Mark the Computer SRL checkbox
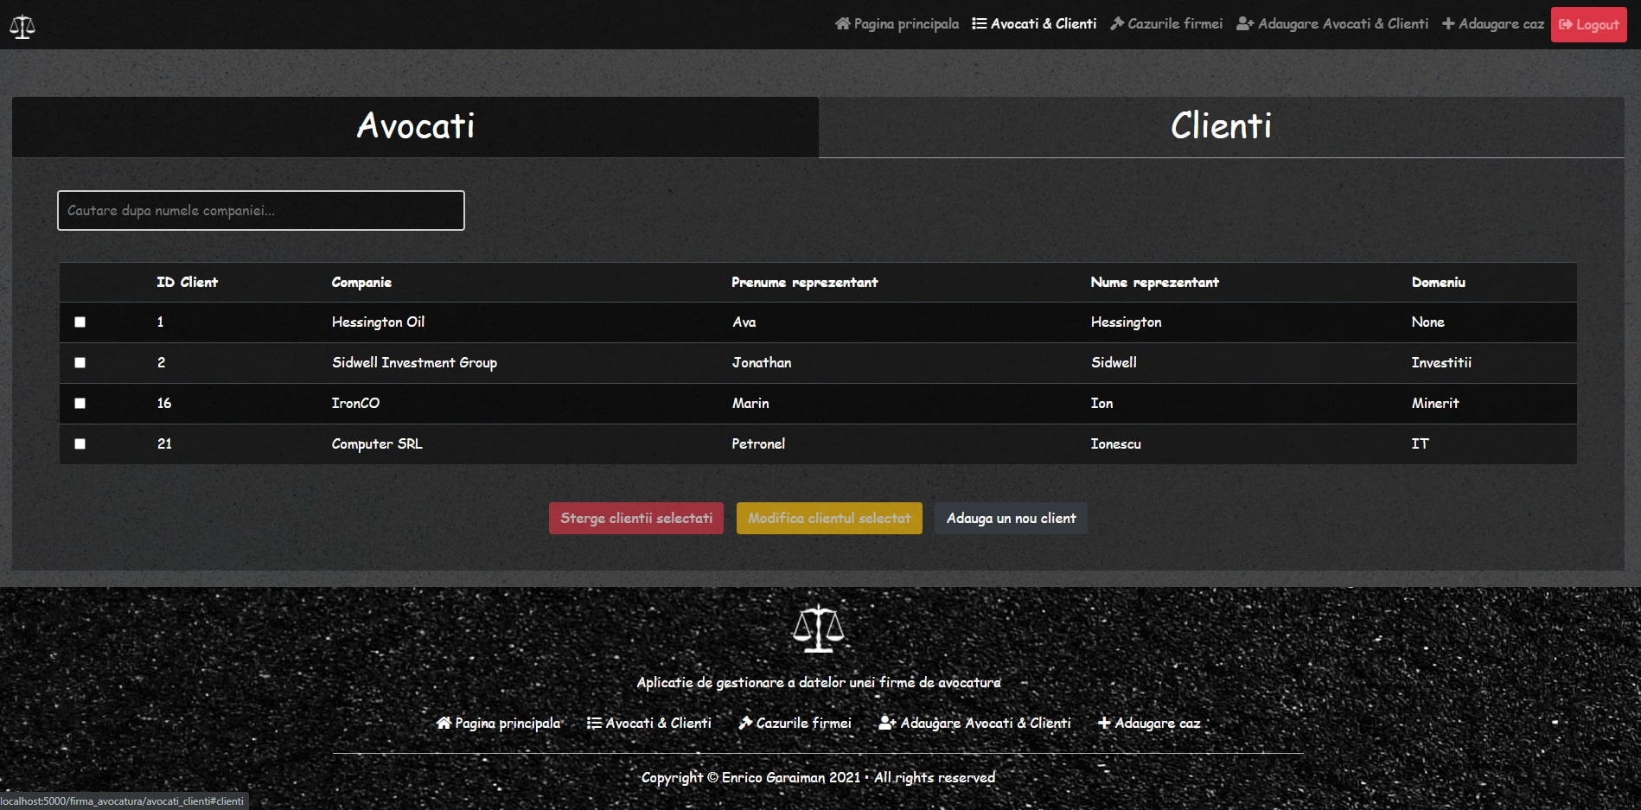Viewport: 1641px width, 810px height. (80, 444)
